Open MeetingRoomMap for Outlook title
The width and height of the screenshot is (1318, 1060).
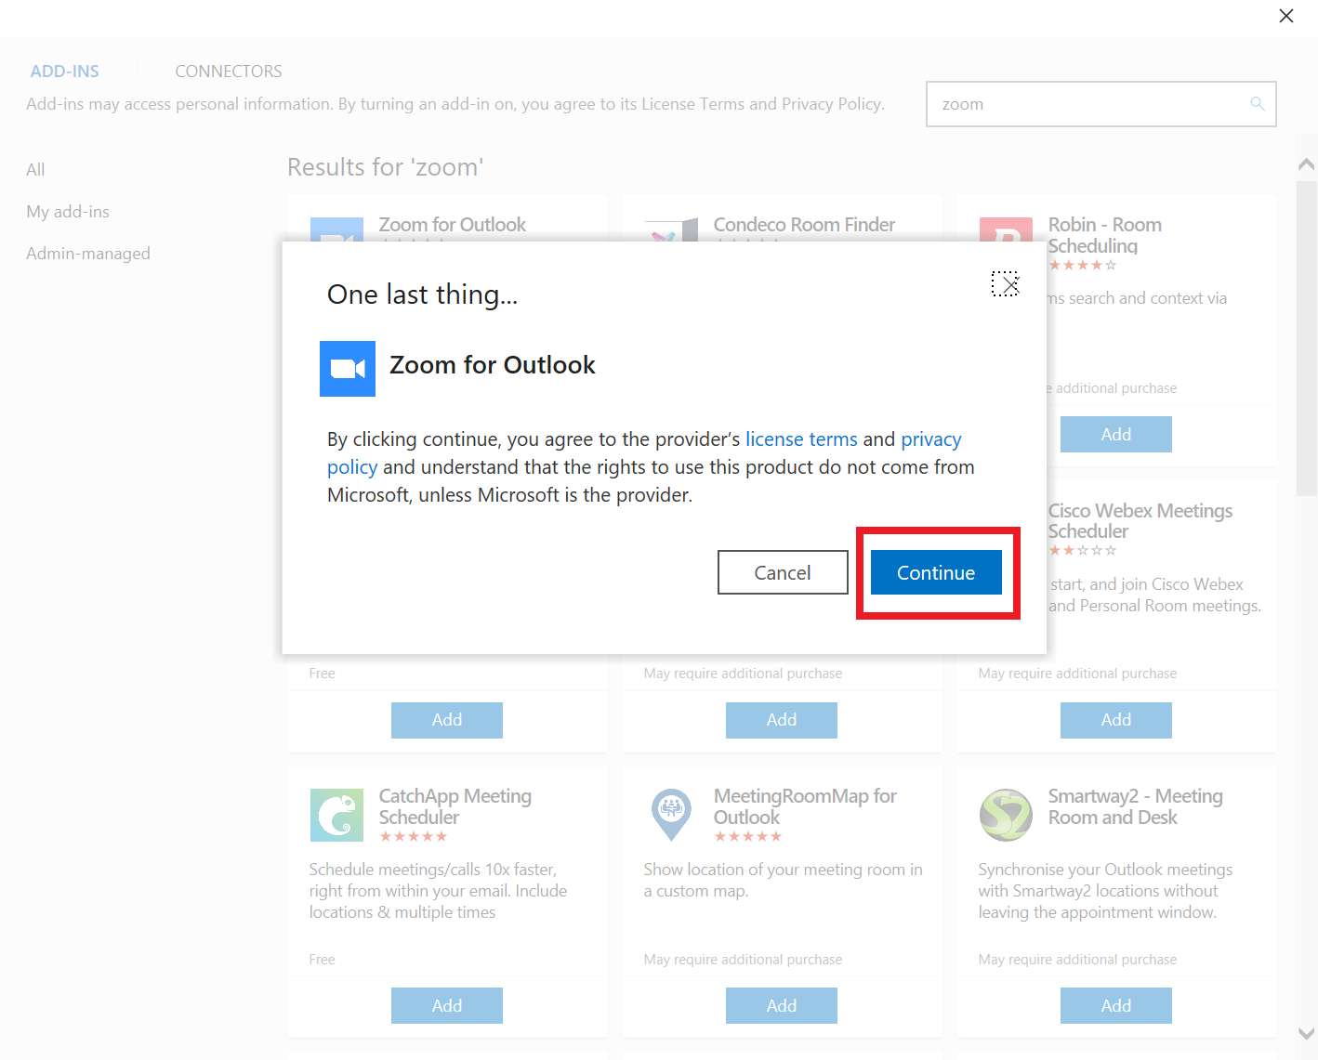click(x=805, y=806)
